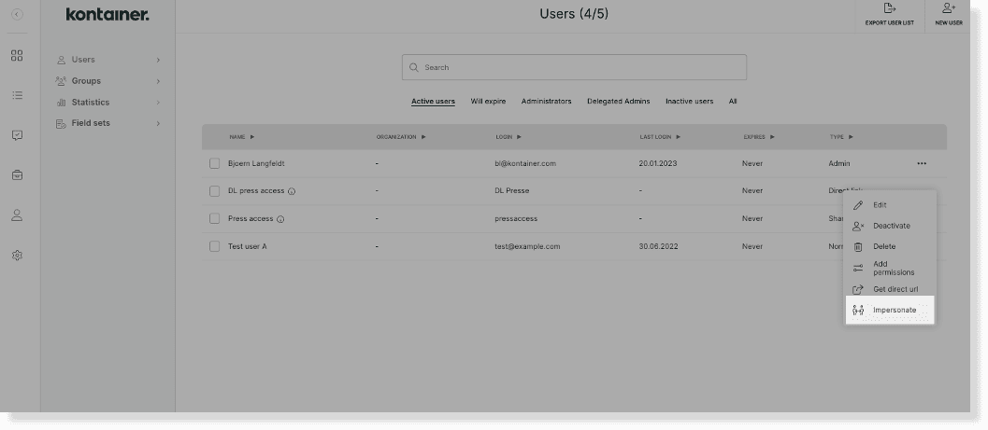Sort by Type column arrow
988x430 pixels.
851,137
